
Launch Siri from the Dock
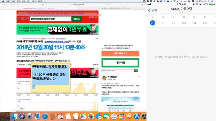click(22, 117)
